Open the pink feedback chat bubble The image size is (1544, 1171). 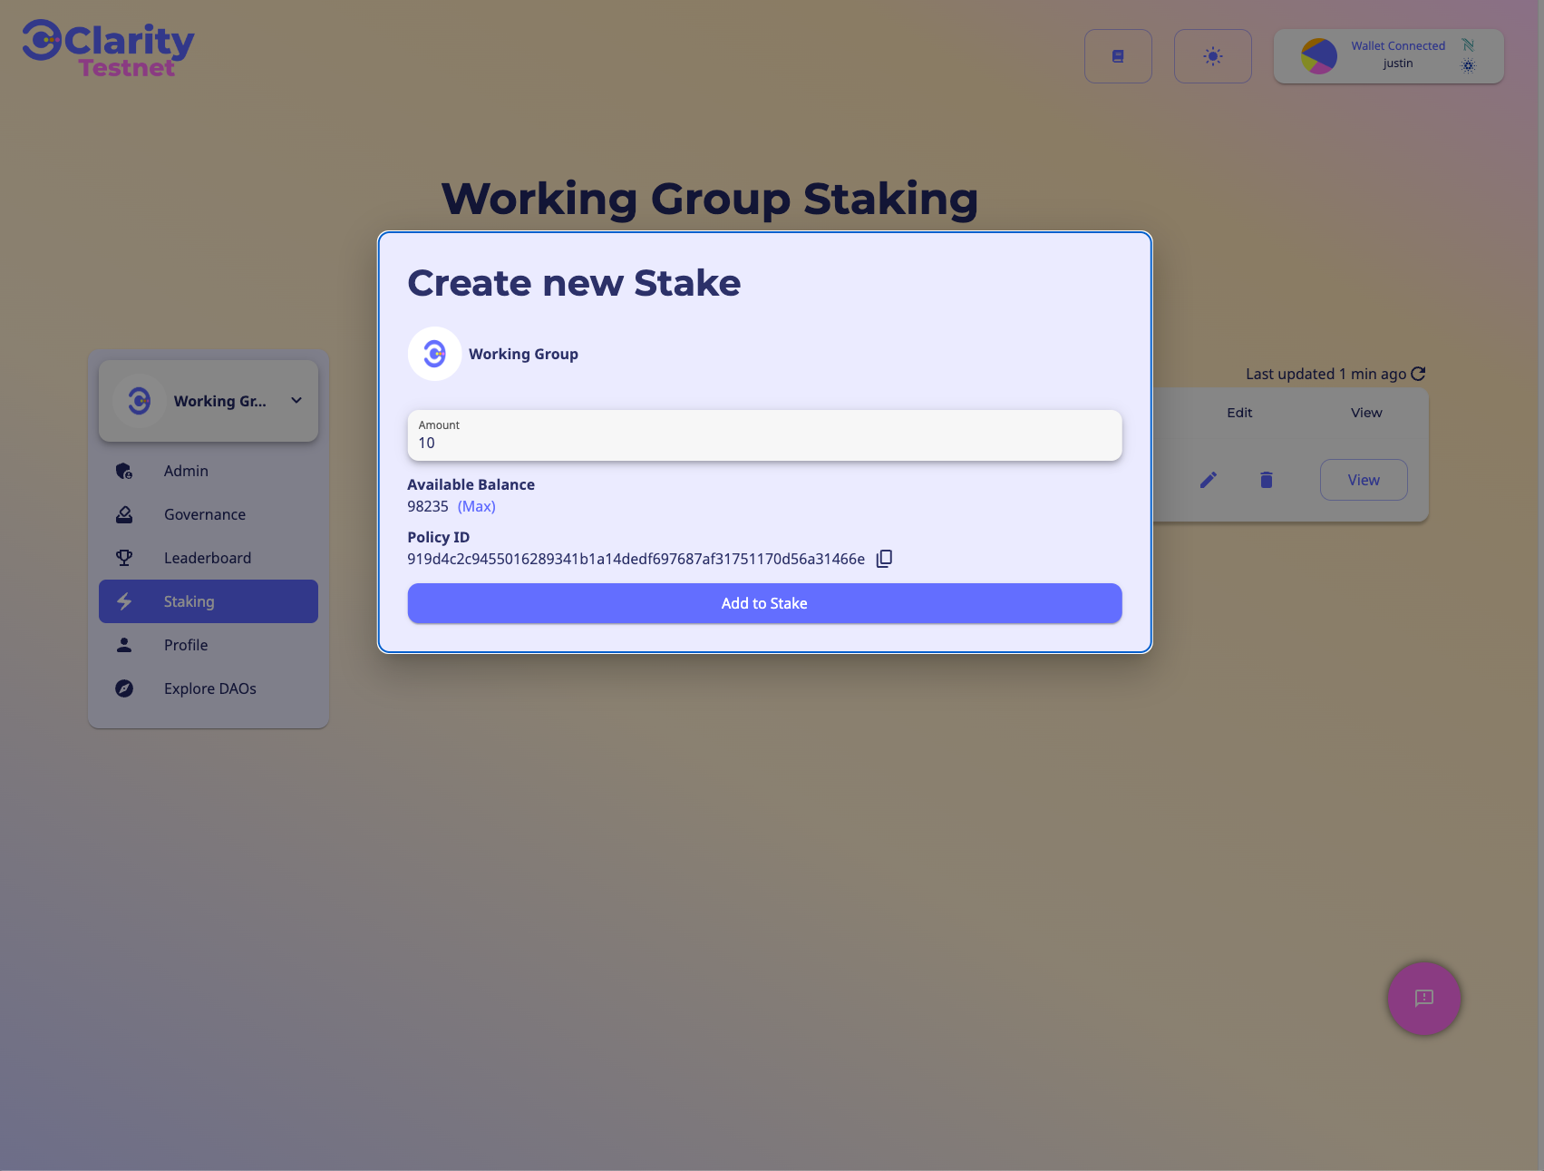tap(1423, 998)
